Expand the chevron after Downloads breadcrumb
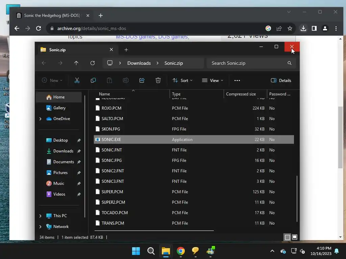Screen dimensions: 346x259 pyautogui.click(x=157, y=63)
